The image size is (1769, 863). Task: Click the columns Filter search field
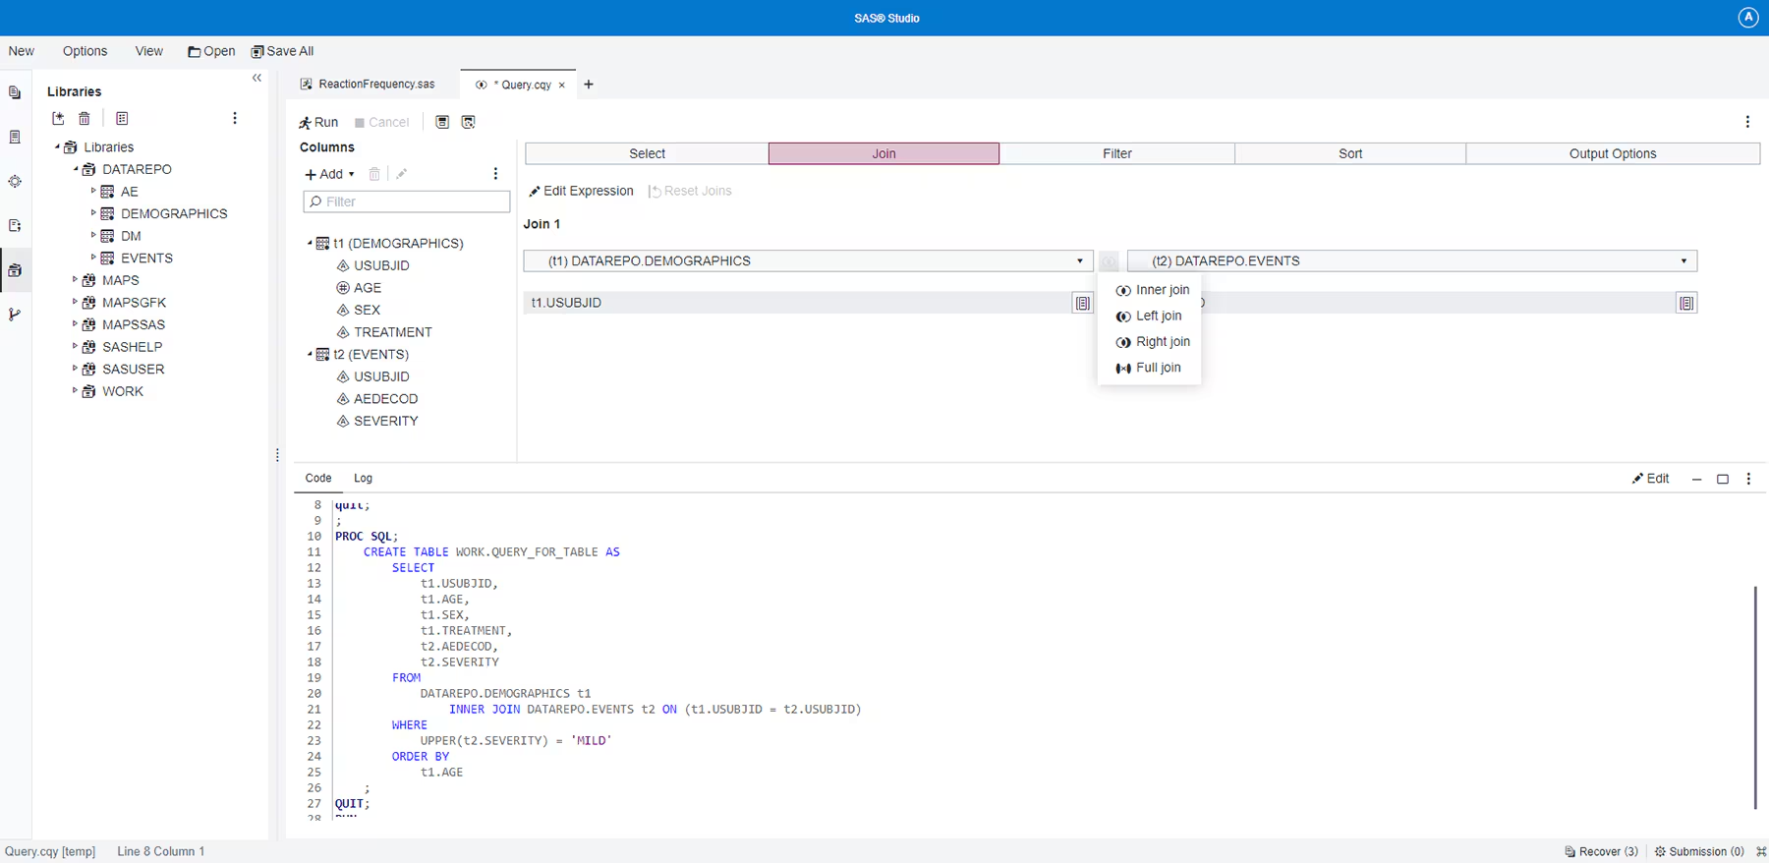407,201
